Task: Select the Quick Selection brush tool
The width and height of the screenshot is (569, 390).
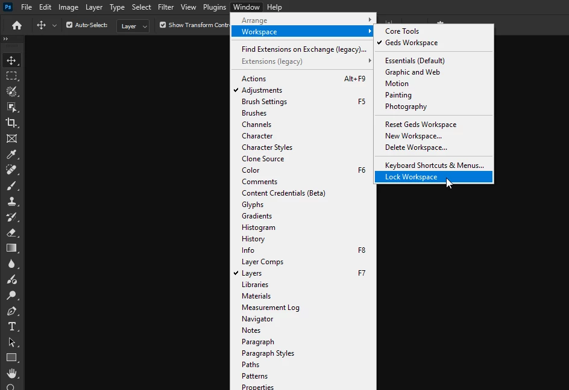Action: 11,91
